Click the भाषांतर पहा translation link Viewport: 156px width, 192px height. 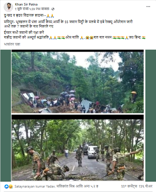click(12, 44)
